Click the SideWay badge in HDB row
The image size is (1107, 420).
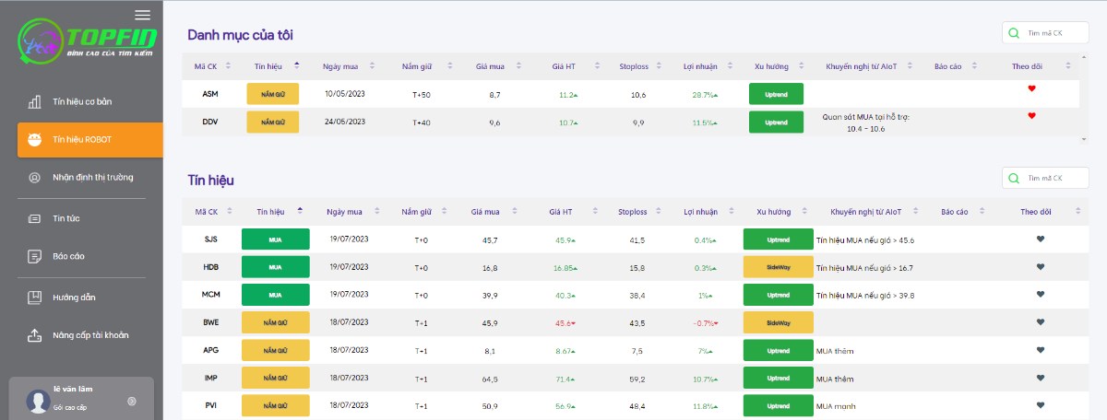pyautogui.click(x=779, y=267)
